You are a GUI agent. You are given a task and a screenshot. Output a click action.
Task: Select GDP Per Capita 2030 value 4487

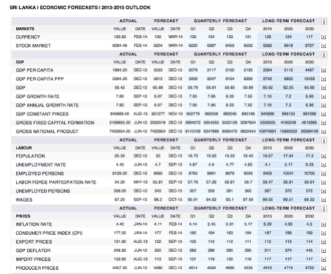pyautogui.click(x=310, y=70)
